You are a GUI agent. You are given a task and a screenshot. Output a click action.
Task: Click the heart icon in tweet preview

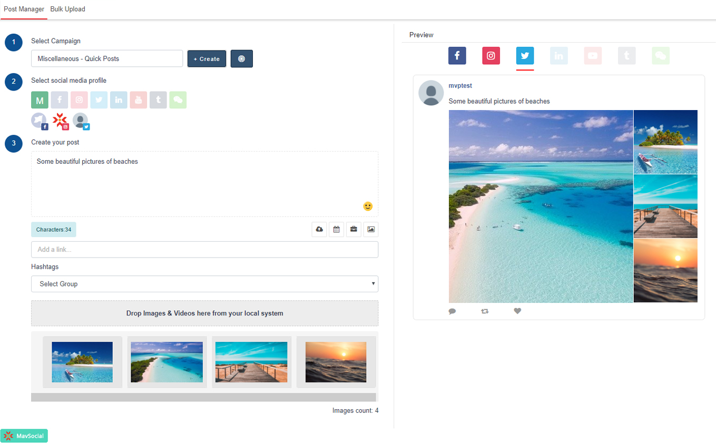[x=517, y=311]
